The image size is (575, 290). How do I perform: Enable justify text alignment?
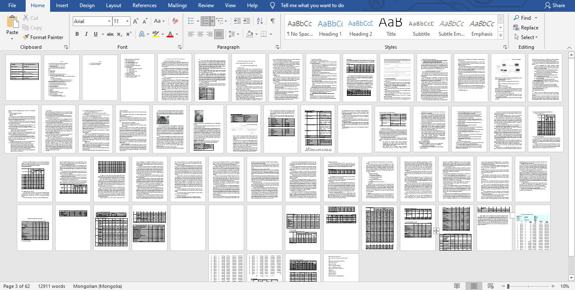(x=219, y=34)
